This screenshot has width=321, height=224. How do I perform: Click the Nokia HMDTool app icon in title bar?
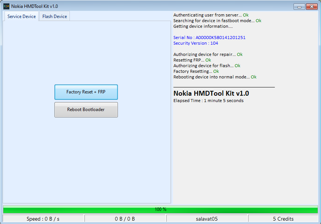pos(6,6)
